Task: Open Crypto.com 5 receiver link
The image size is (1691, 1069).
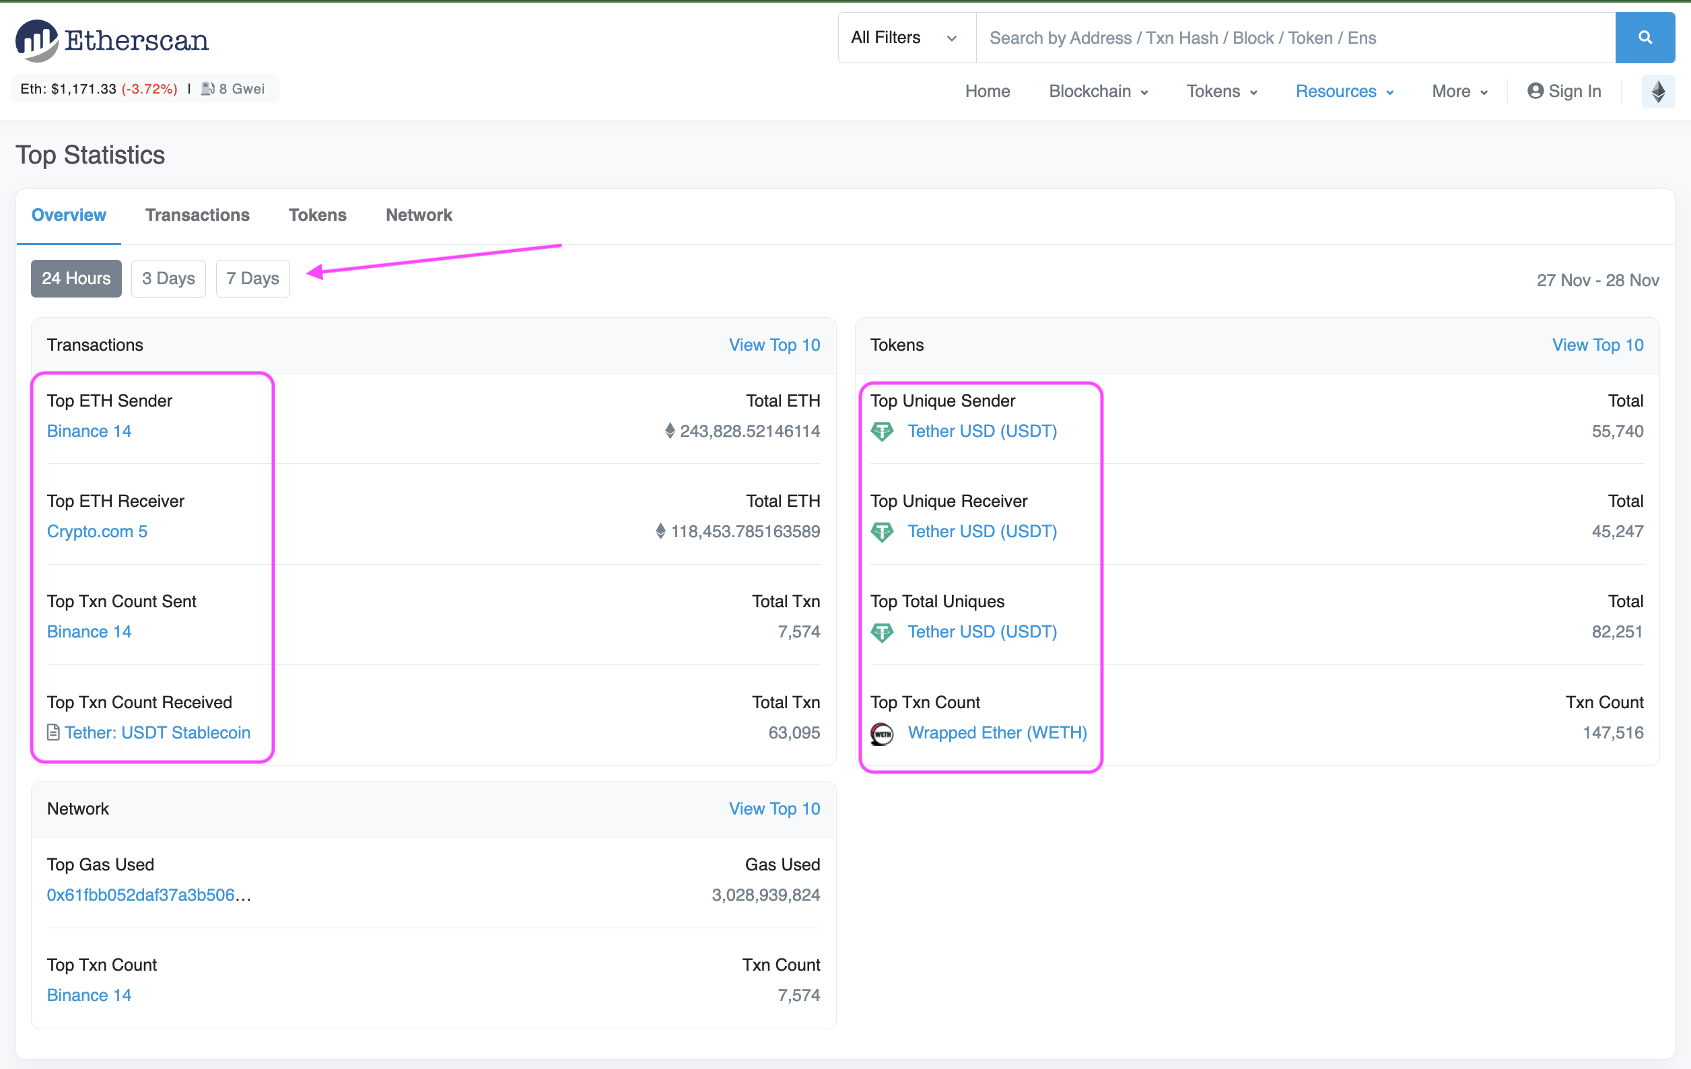Action: (x=97, y=532)
